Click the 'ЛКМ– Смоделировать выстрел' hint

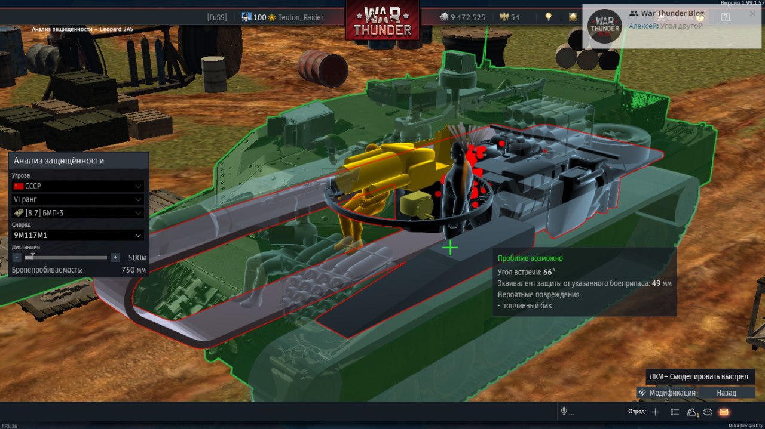699,377
